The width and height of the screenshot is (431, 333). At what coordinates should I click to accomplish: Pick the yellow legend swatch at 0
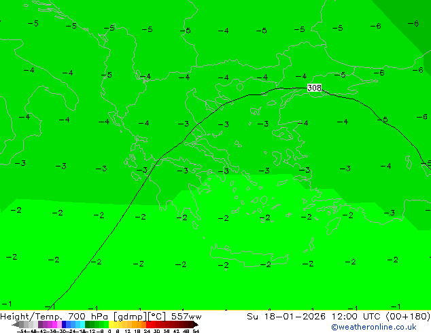[111, 324]
